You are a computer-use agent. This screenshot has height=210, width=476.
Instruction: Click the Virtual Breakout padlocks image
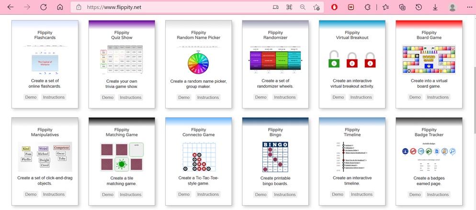pyautogui.click(x=352, y=59)
